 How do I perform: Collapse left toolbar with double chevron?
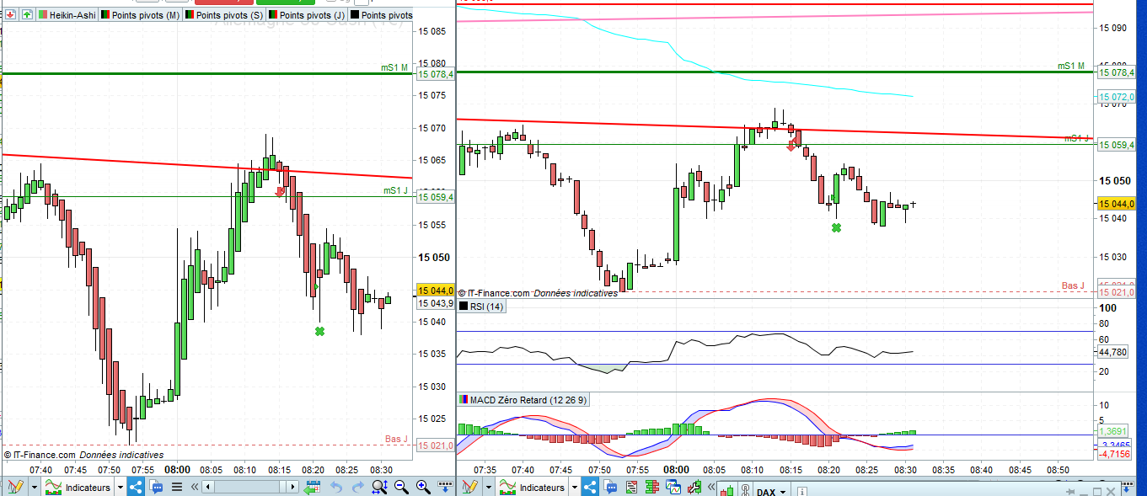(x=194, y=487)
